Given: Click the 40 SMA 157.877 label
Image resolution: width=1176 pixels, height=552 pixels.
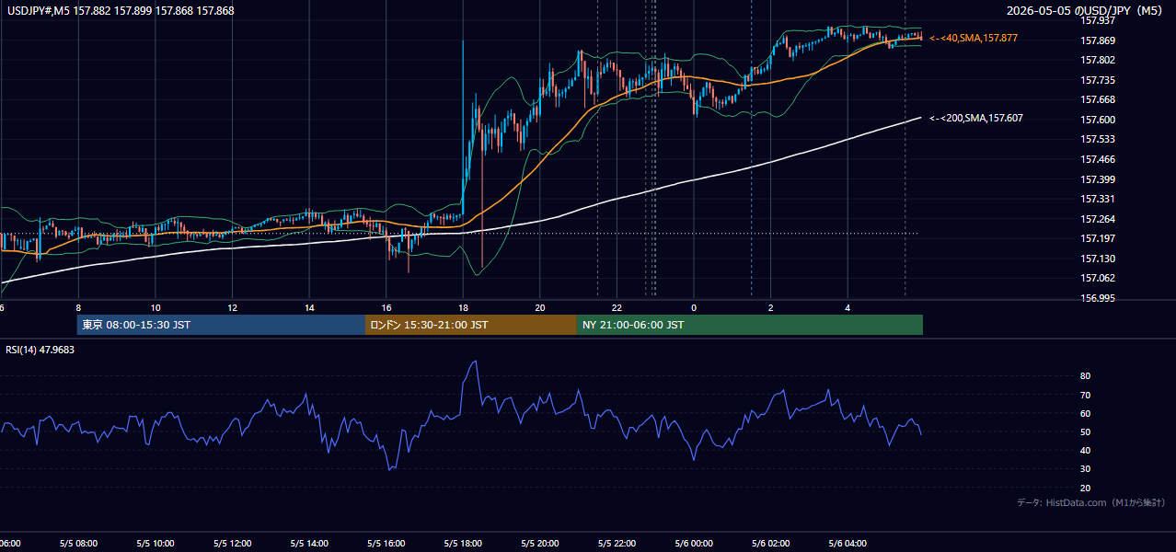Looking at the screenshot, I should click(x=974, y=38).
